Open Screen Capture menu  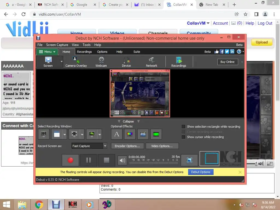[57, 45]
